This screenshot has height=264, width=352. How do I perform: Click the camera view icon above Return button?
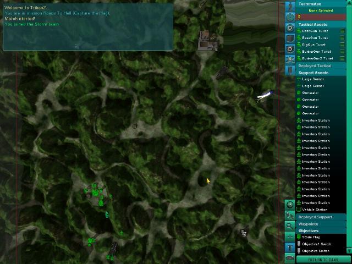290,258
